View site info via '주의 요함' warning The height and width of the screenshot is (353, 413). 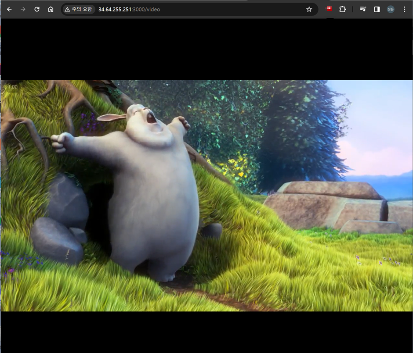[x=78, y=10]
